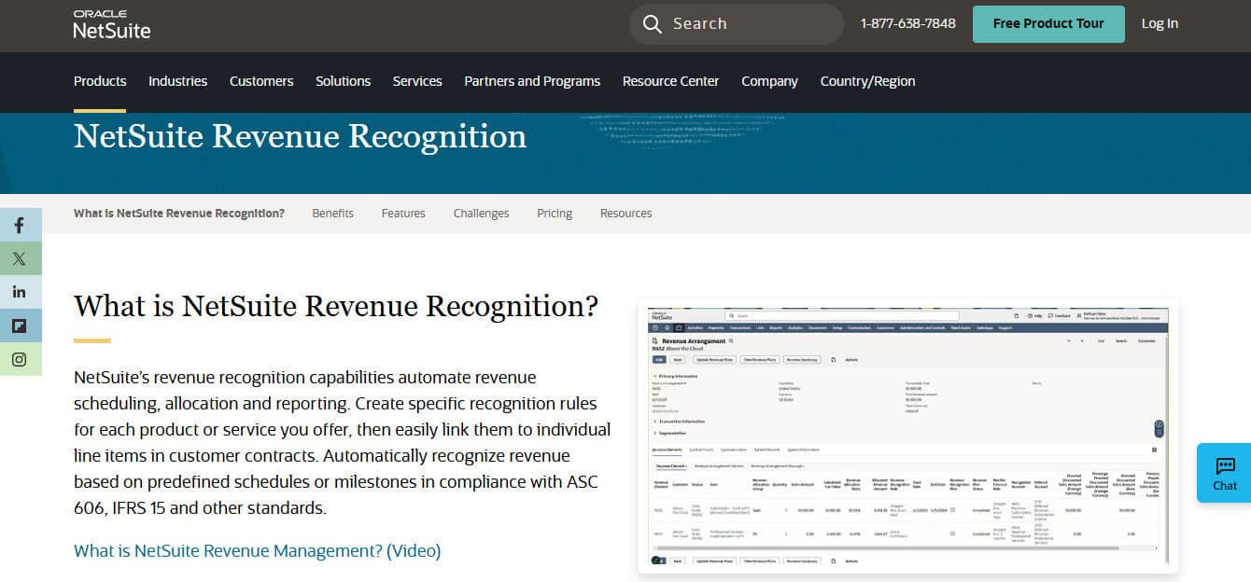1251x582 pixels.
Task: Open the Revenue Management video link
Action: [257, 551]
